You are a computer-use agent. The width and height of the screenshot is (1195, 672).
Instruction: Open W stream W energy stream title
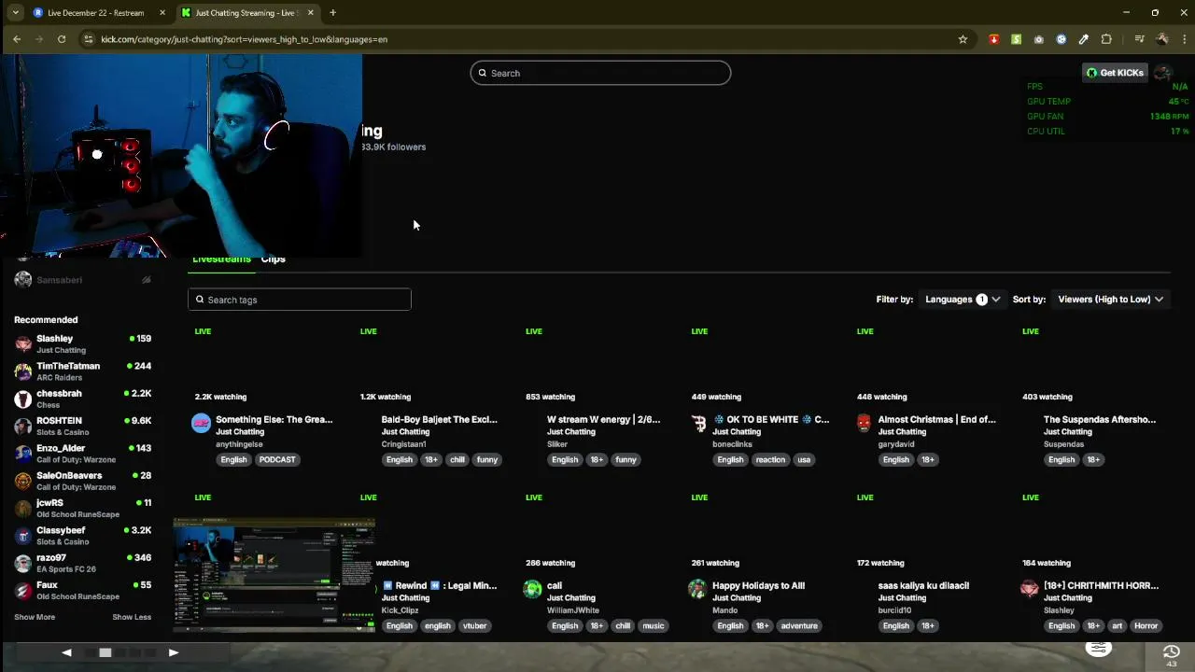click(603, 420)
